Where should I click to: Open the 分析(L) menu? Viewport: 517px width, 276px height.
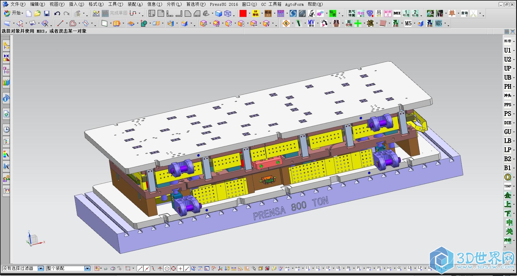(174, 4)
